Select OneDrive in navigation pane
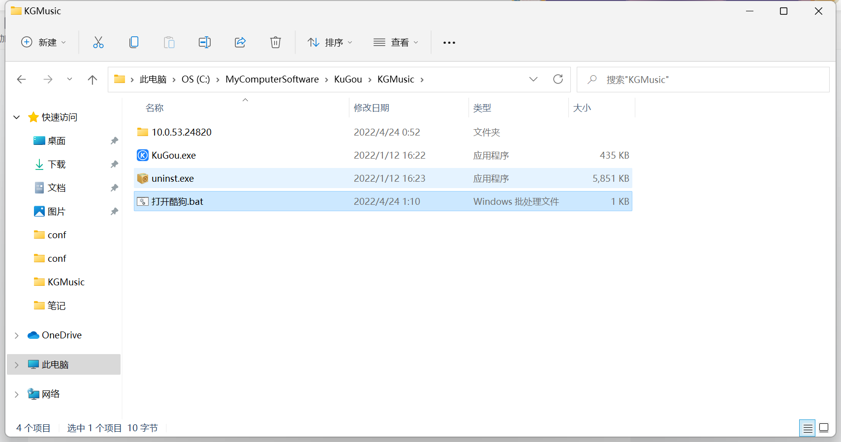This screenshot has width=841, height=442. pos(62,335)
